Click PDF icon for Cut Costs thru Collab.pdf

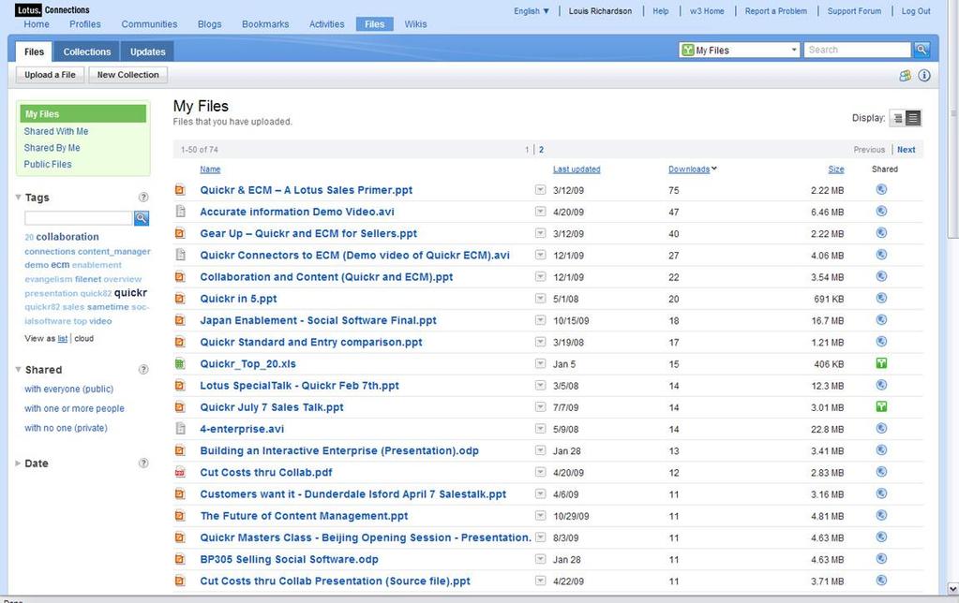(180, 472)
